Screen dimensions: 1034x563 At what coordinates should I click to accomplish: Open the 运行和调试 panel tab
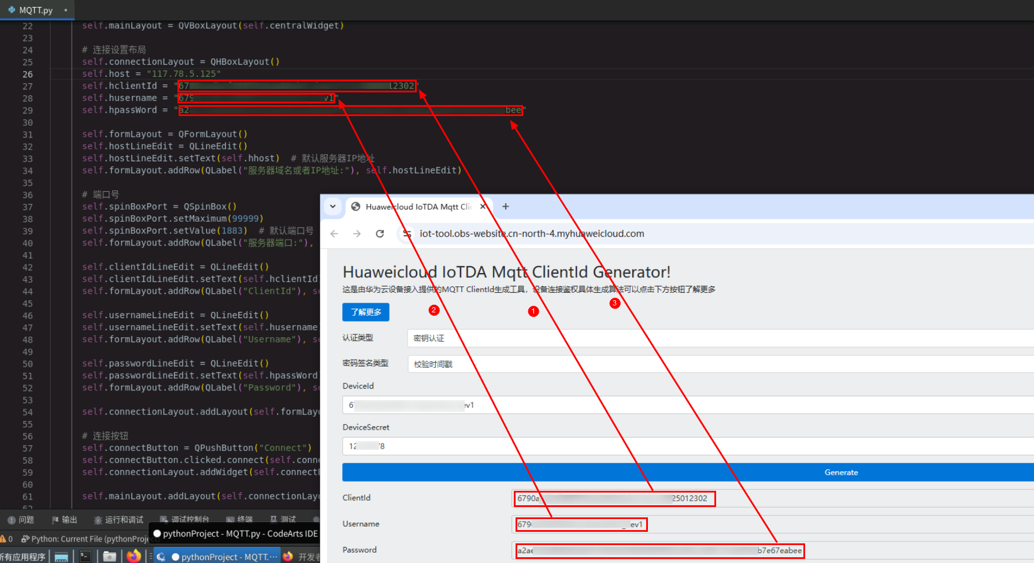[118, 520]
